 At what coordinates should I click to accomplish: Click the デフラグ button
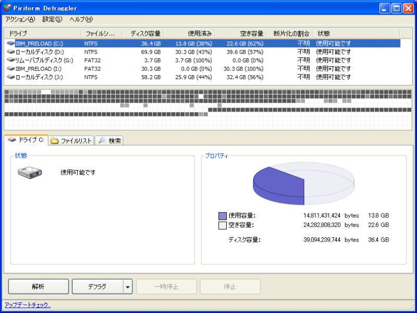pos(97,286)
